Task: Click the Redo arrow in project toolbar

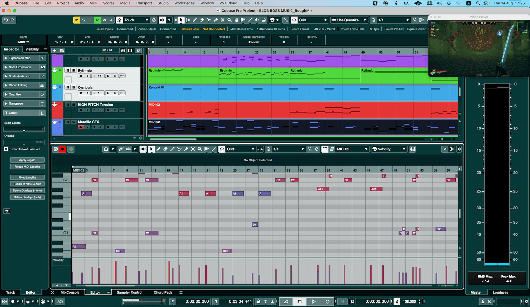Action: click(13, 20)
